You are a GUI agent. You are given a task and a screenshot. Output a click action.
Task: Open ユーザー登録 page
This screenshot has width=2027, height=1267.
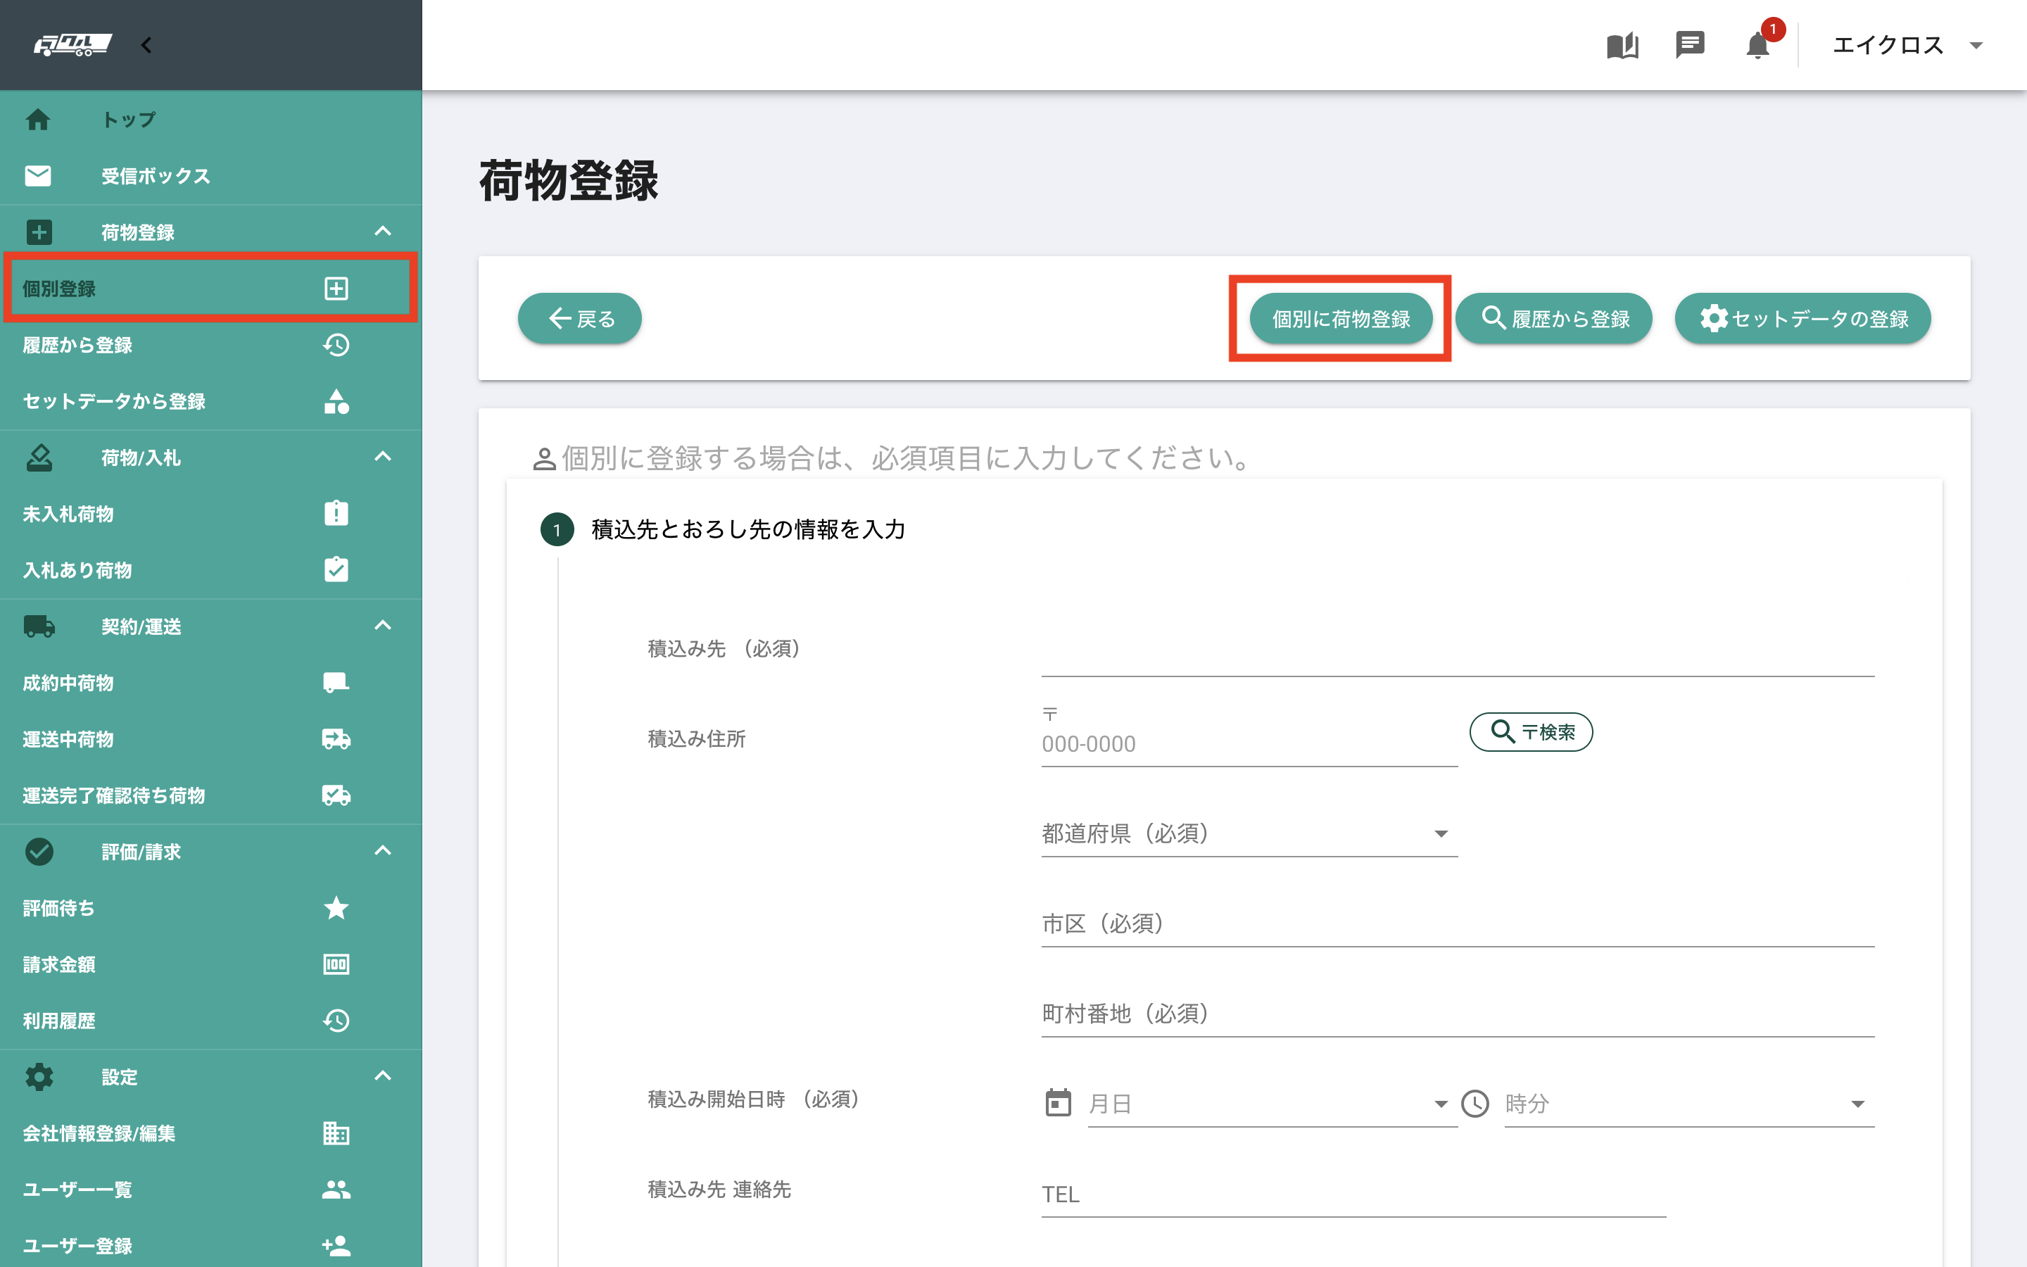click(x=211, y=1246)
